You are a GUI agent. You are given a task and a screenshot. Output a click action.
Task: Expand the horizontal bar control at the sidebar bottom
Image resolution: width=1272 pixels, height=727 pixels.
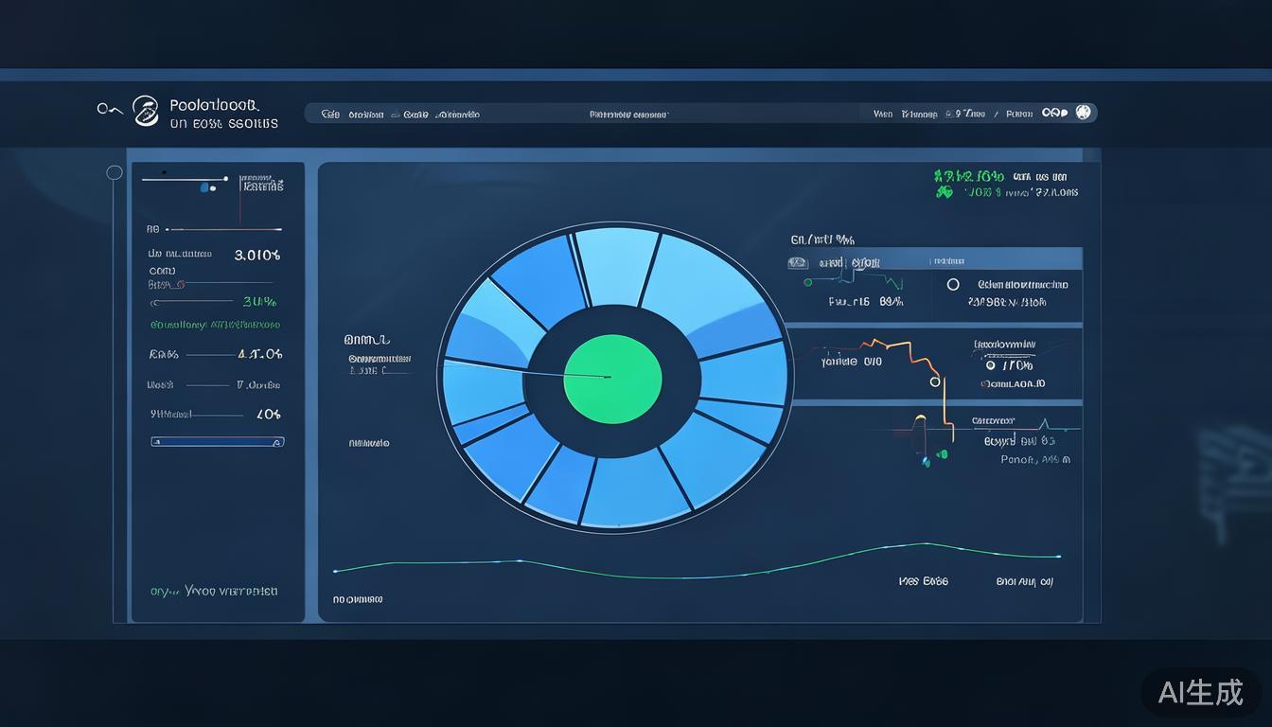[218, 442]
